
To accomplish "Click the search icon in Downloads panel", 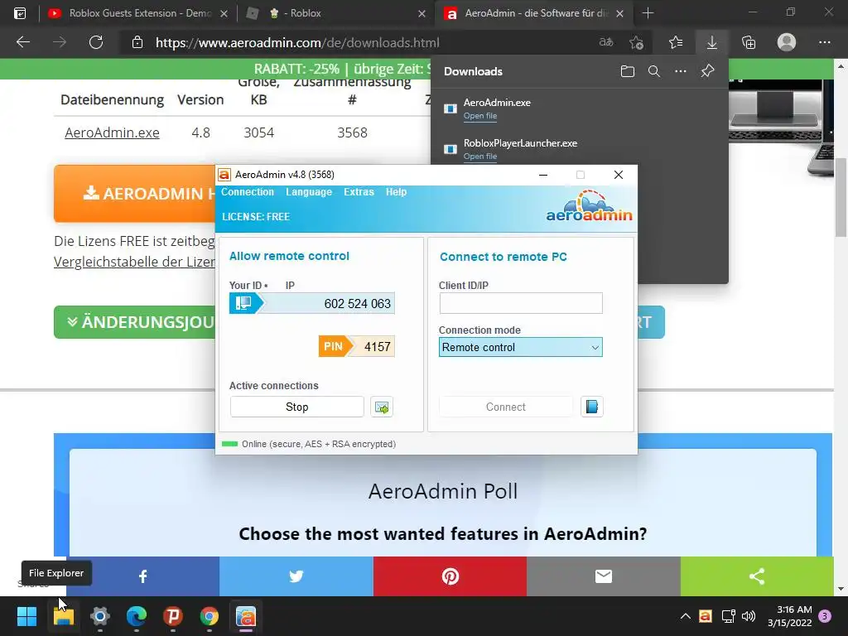I will (x=654, y=71).
